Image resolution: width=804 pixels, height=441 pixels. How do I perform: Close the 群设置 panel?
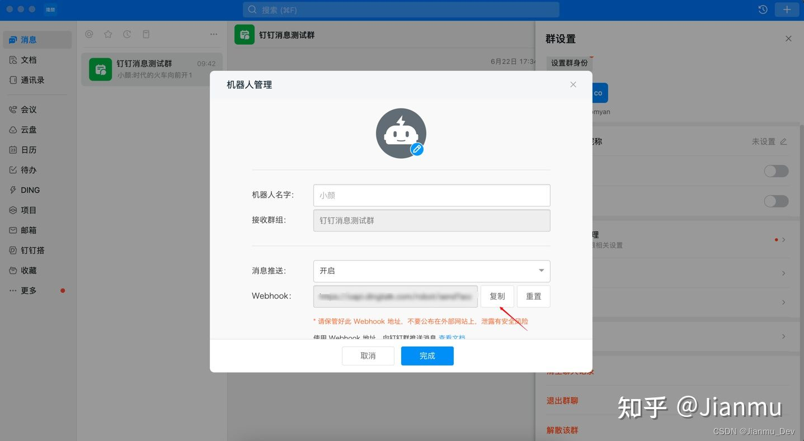tap(788, 39)
